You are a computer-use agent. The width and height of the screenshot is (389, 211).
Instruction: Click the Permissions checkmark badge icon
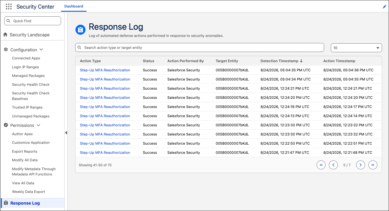click(6, 125)
